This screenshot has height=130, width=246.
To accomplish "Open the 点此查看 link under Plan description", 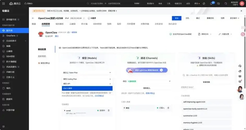I will pos(99,96).
